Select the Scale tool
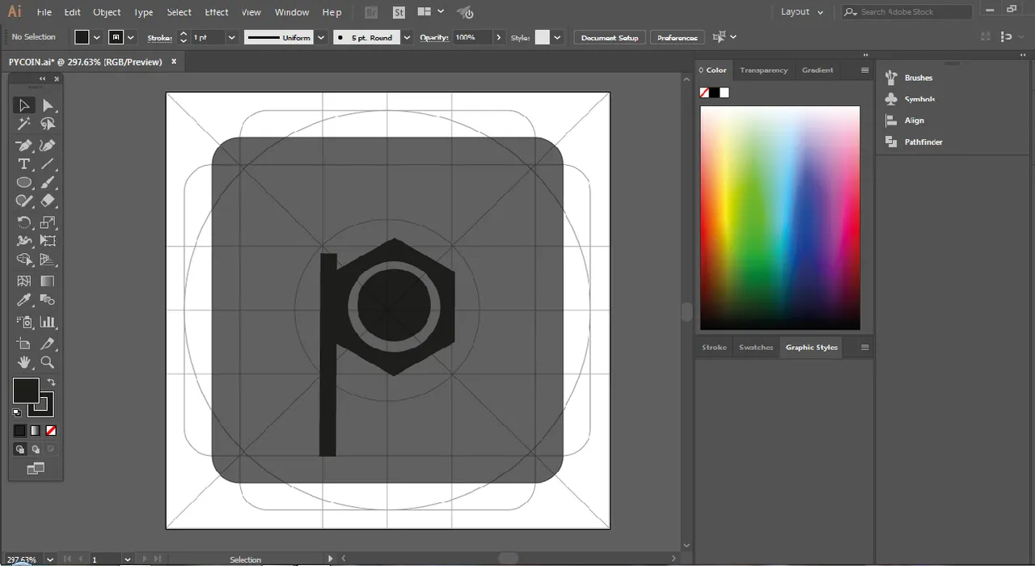Viewport: 1035px width, 566px height. click(x=48, y=222)
